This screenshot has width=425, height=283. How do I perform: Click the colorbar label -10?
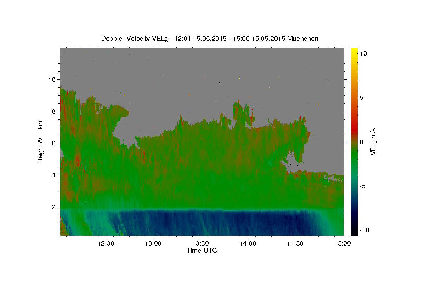click(364, 230)
